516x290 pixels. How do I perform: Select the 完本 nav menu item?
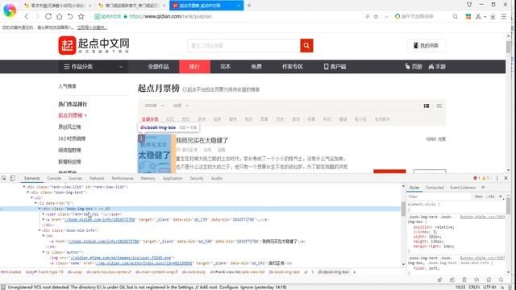[226, 67]
